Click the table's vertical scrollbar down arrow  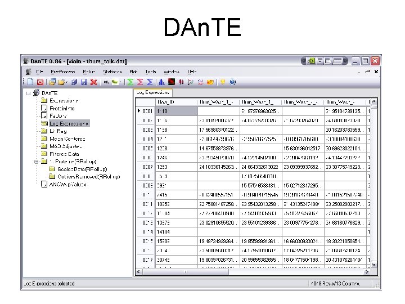[373, 265]
